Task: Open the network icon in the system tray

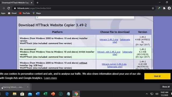Action: point(152,94)
